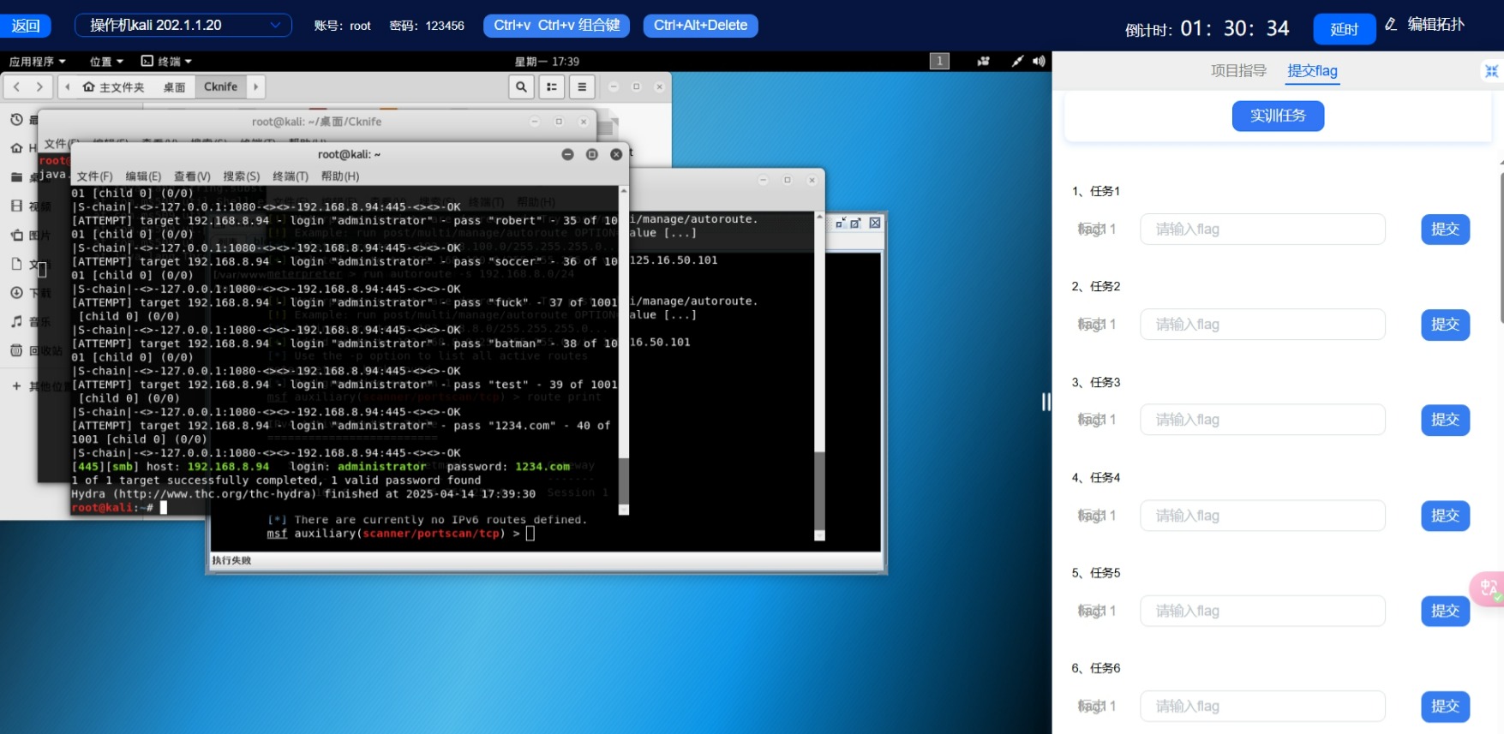Submit the flag for 任务1

[1445, 229]
